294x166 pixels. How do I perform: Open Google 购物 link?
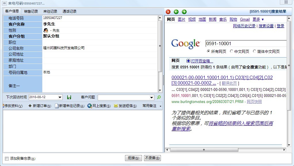[x=233, y=19]
